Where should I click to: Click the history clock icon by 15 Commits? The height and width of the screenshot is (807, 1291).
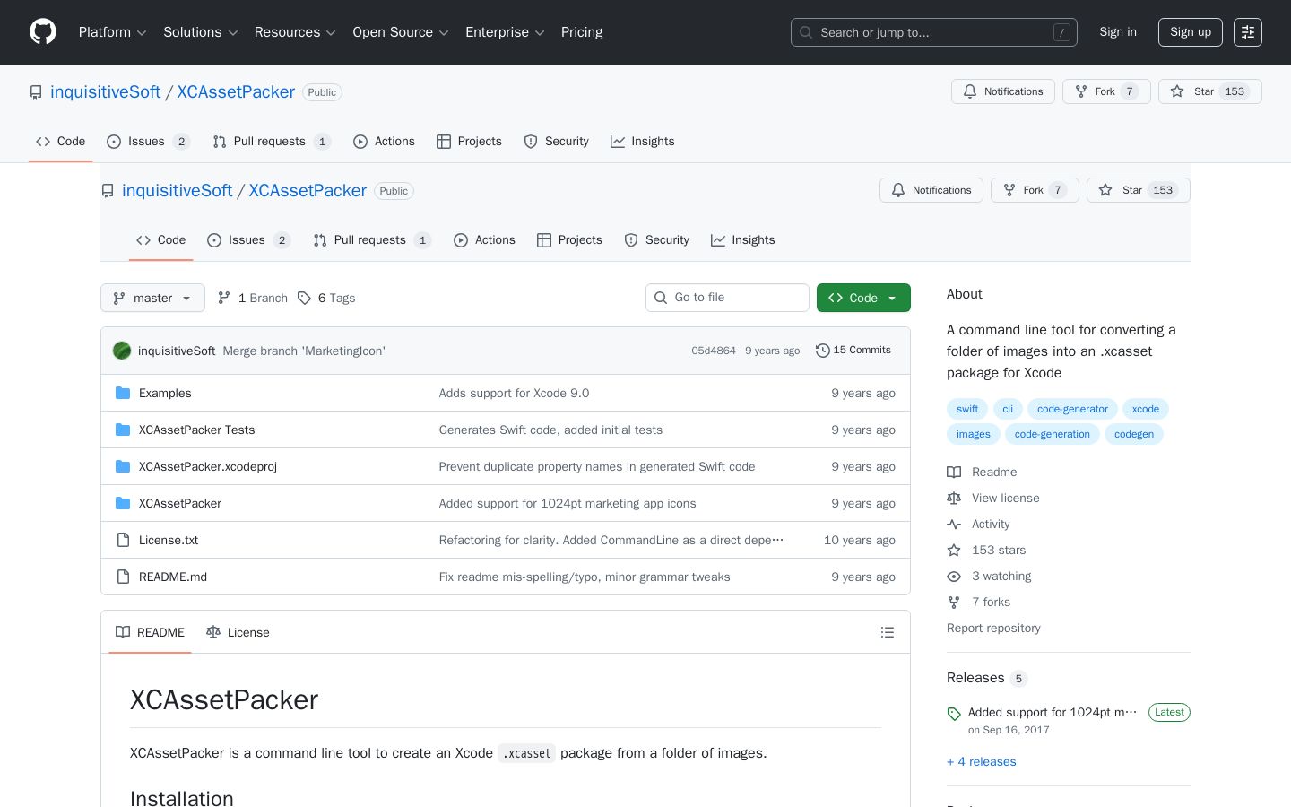coord(822,351)
